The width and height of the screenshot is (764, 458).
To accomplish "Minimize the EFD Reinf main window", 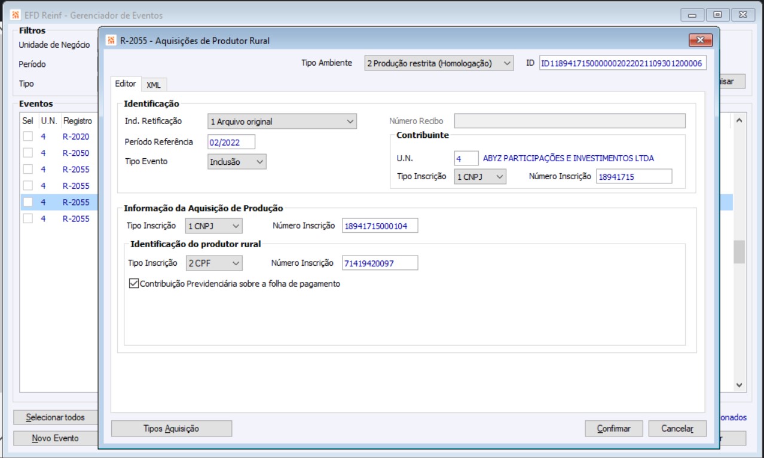I will (x=692, y=15).
